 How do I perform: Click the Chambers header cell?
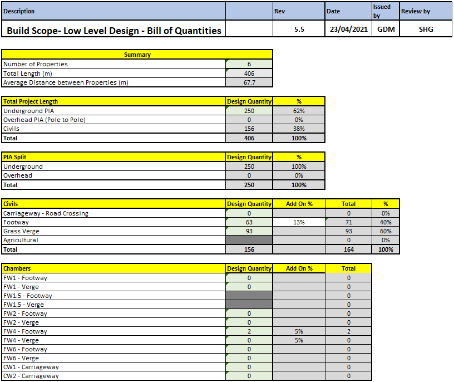(x=113, y=268)
